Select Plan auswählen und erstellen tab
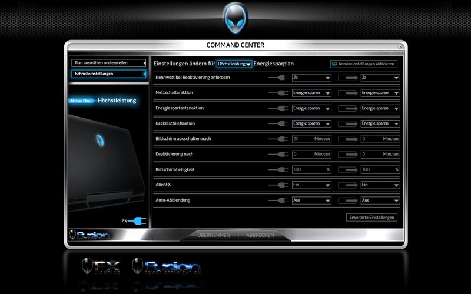 109,63
